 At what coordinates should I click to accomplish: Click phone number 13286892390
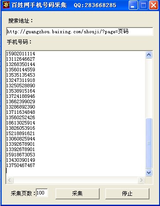[x=21, y=107]
